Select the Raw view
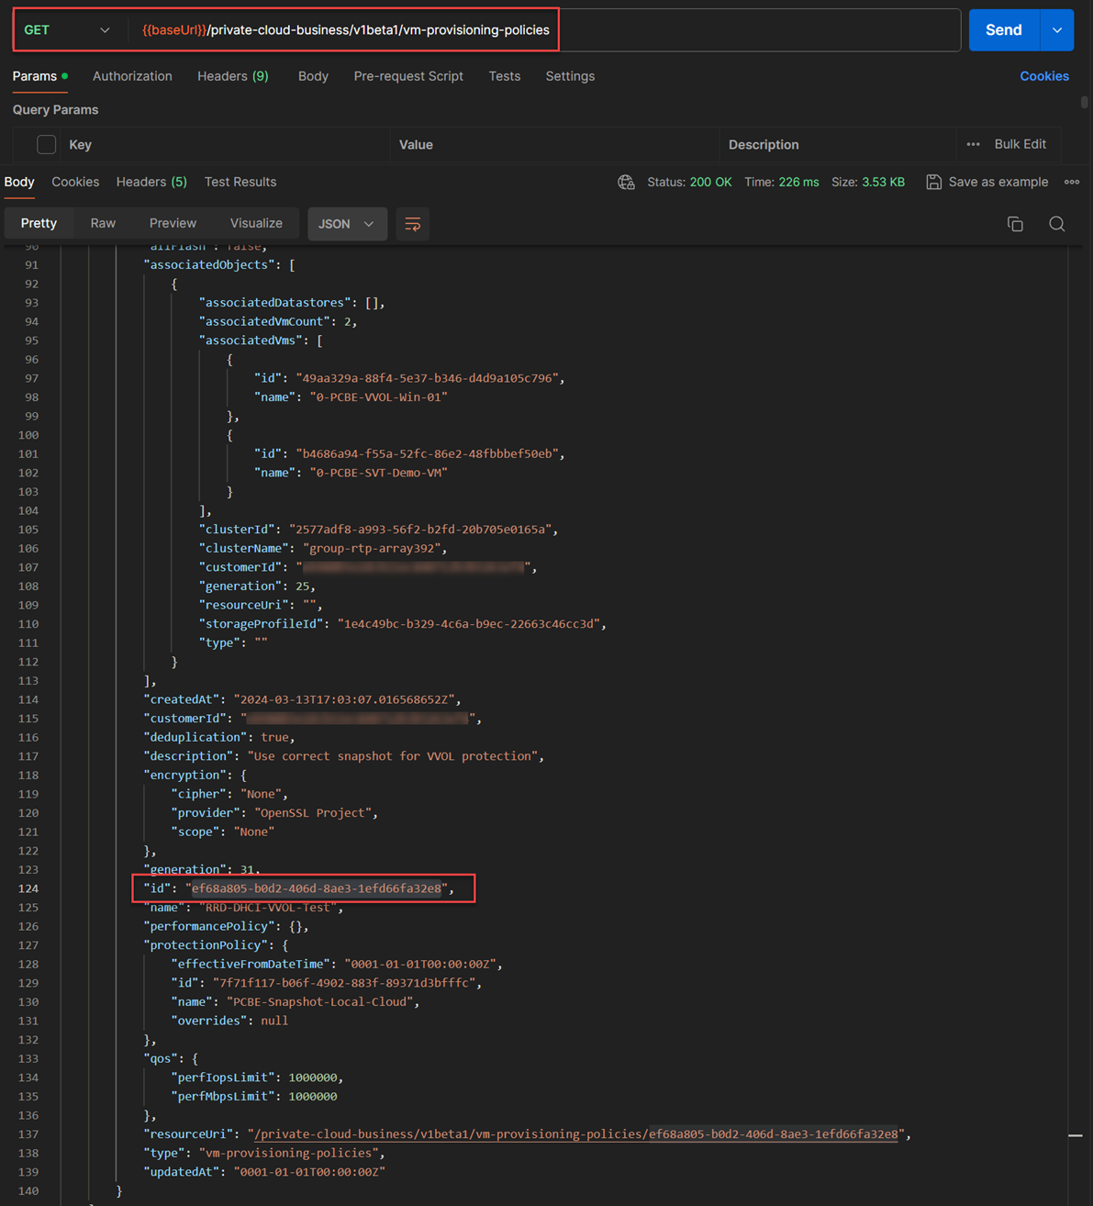The image size is (1093, 1206). 103,223
